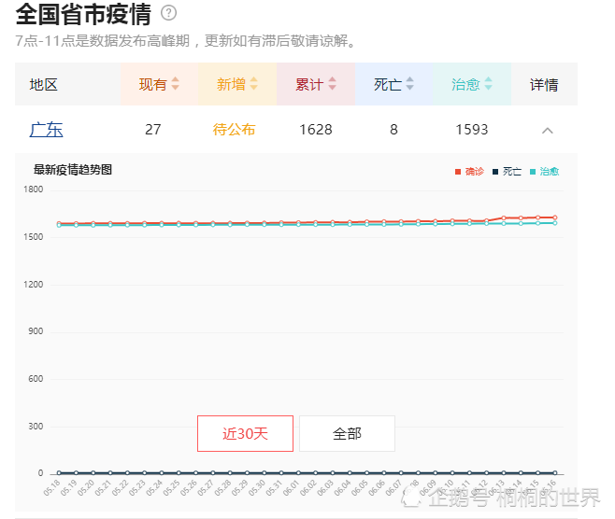Viewport: 615px width, 519px height.
Task: Toggle the 治愈 series in chart legend
Action: (549, 172)
